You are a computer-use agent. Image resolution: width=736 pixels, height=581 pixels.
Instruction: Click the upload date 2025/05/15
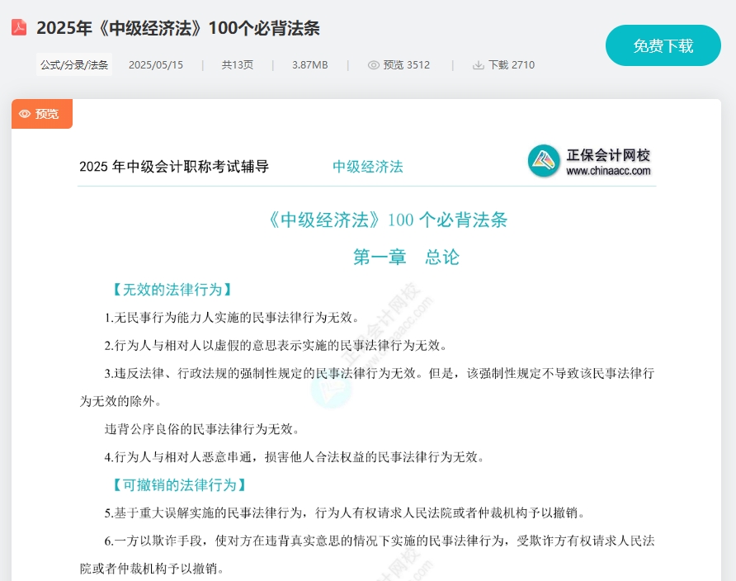tap(156, 64)
